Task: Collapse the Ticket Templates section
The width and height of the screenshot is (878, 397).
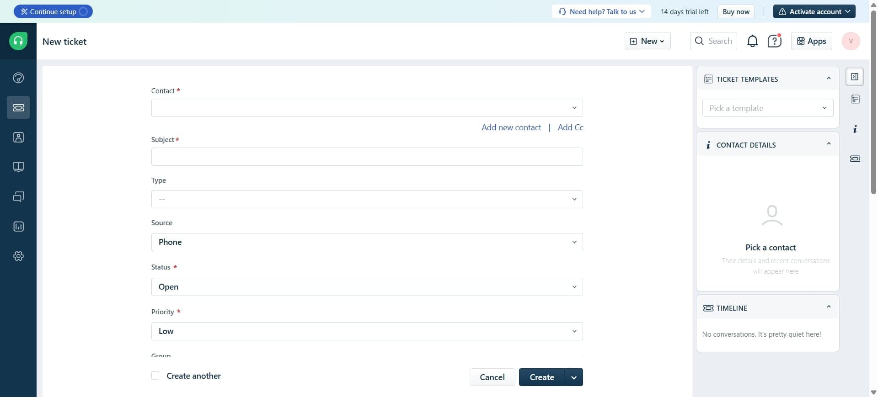Action: coord(829,79)
